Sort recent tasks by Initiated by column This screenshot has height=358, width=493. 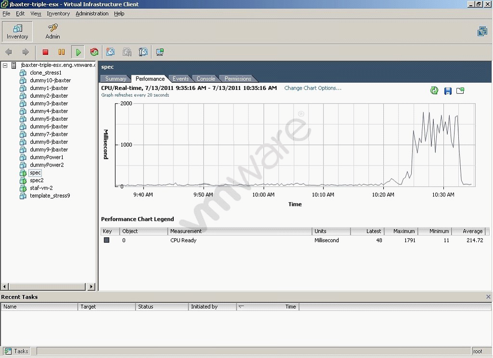(212, 307)
